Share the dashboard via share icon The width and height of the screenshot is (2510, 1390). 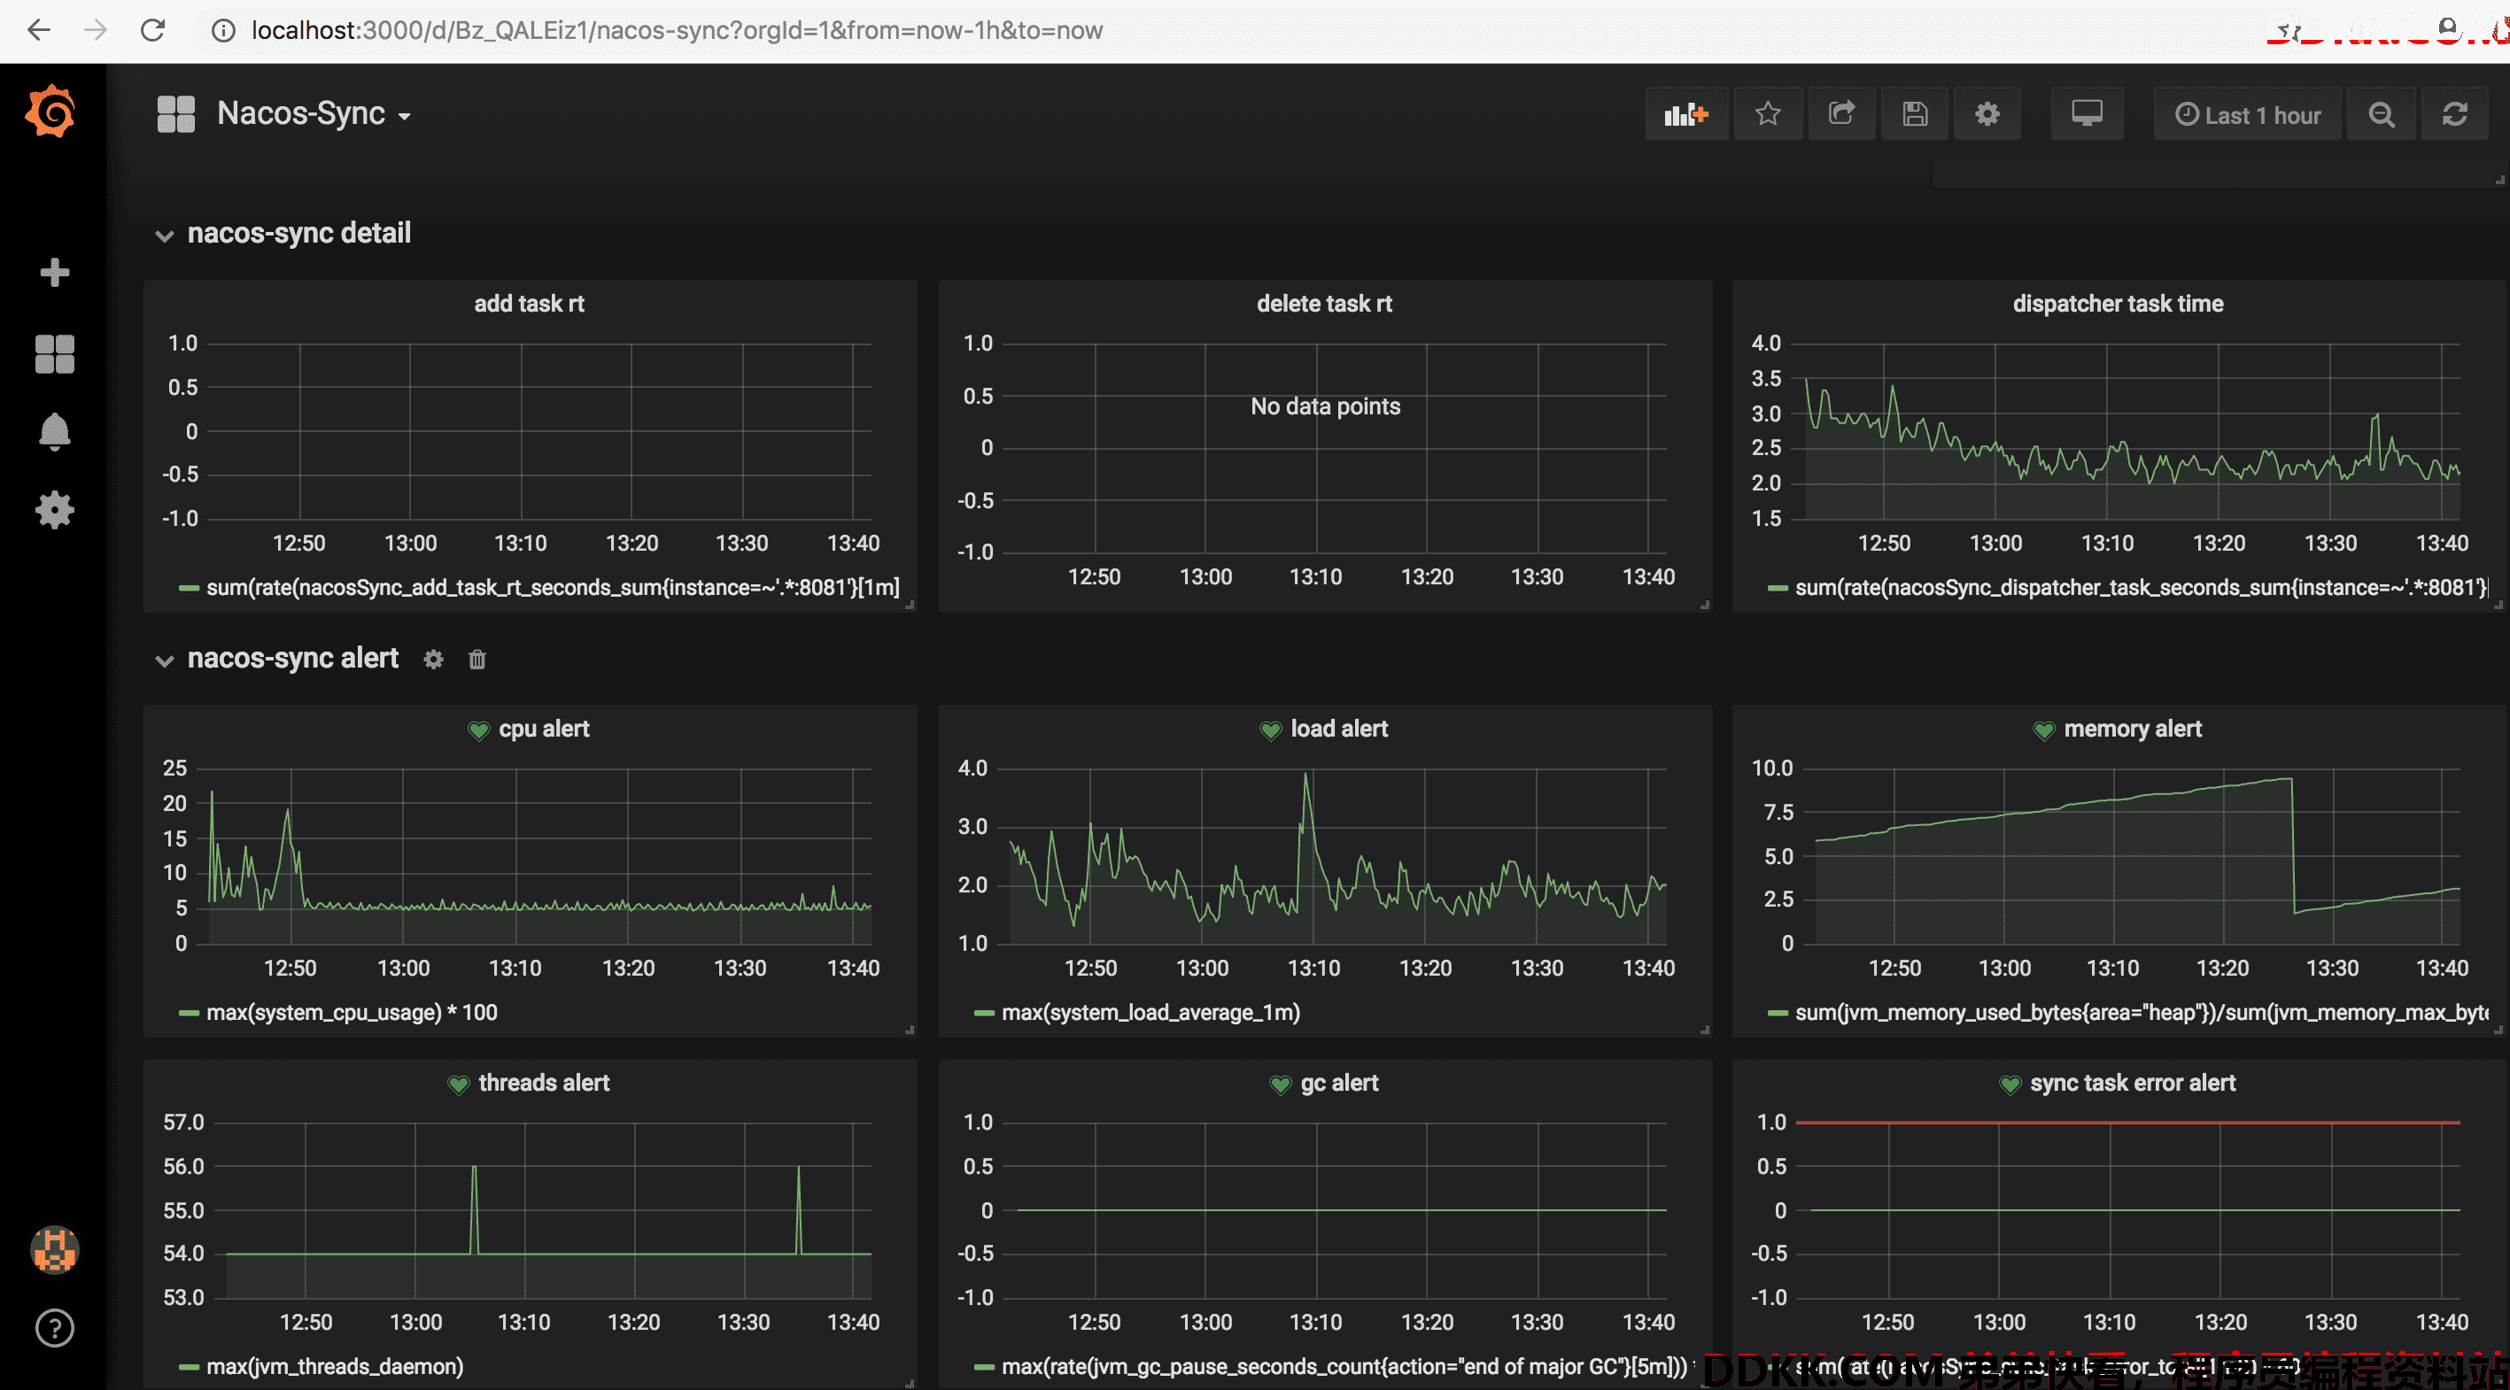coord(1841,115)
